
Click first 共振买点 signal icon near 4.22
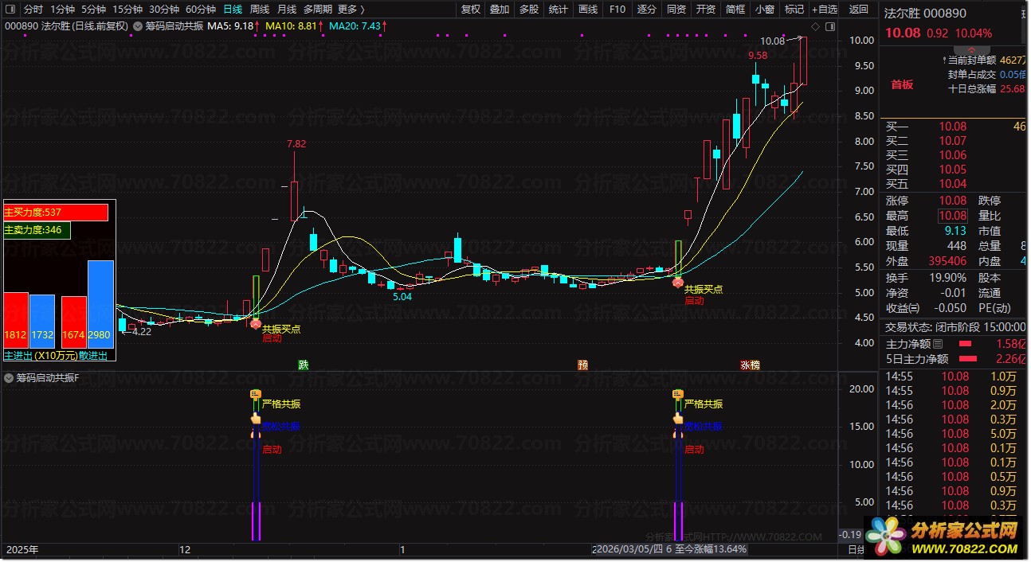point(256,324)
